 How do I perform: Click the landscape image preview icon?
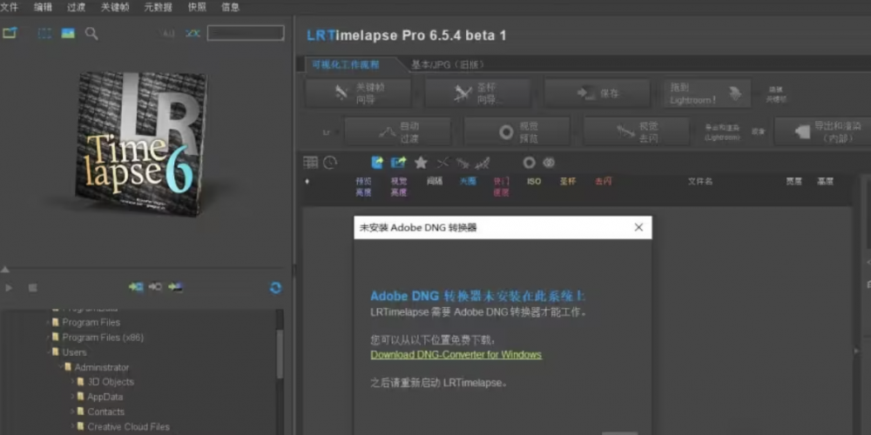68,33
